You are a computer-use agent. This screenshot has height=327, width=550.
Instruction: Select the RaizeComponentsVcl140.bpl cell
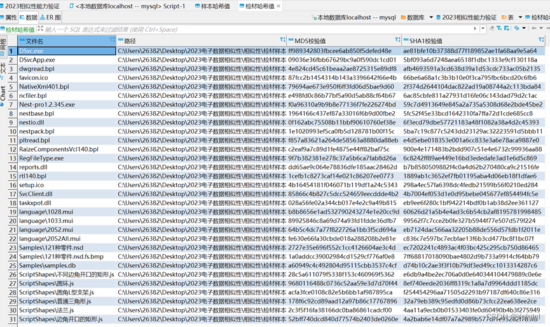pos(67,149)
